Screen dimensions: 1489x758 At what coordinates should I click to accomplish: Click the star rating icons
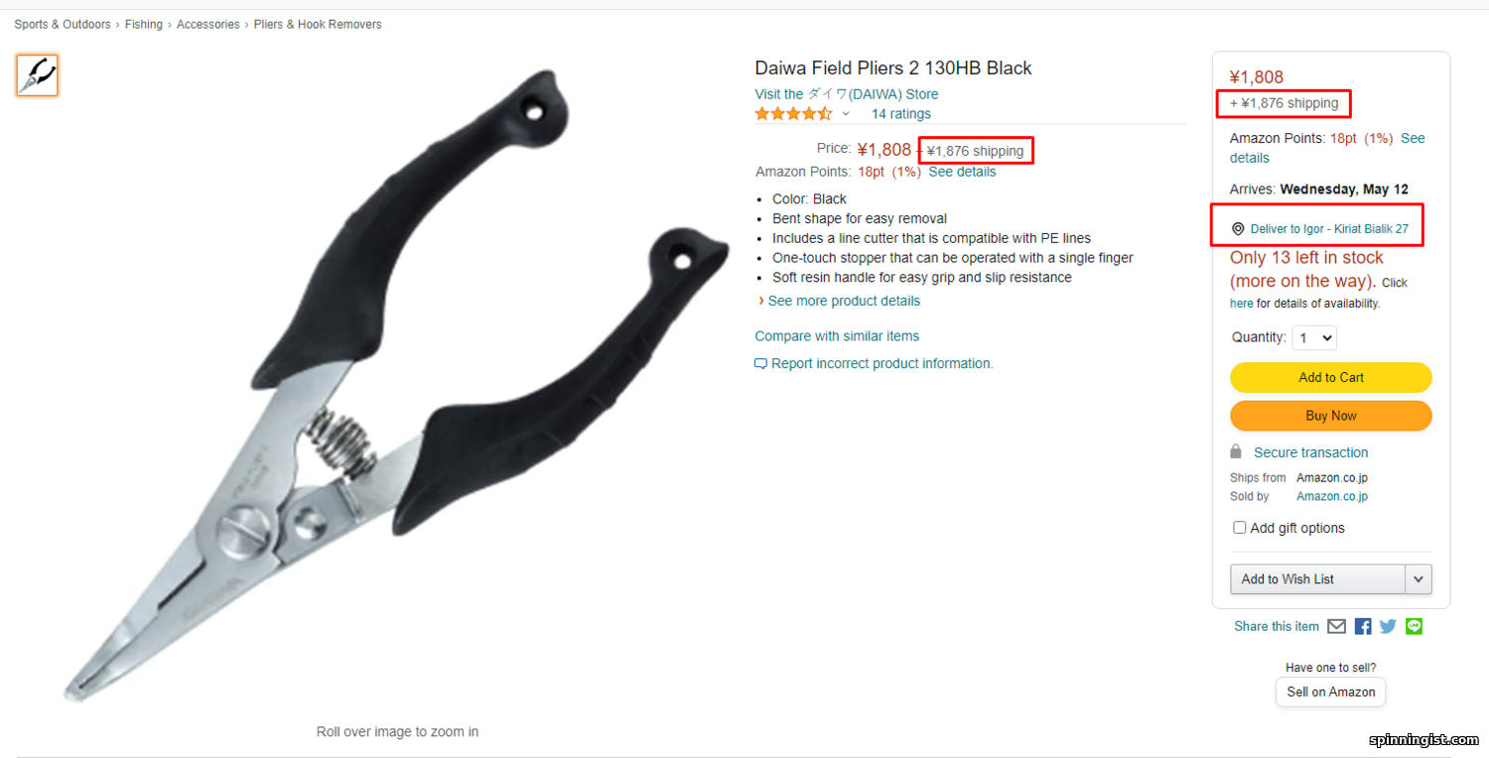(793, 114)
